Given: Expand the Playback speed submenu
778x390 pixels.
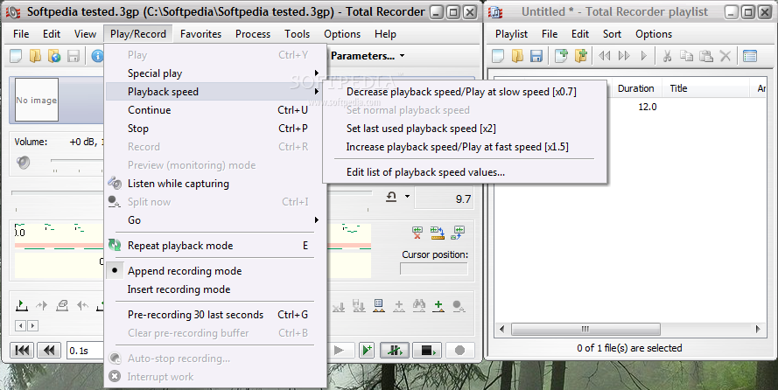Looking at the screenshot, I should pos(216,92).
